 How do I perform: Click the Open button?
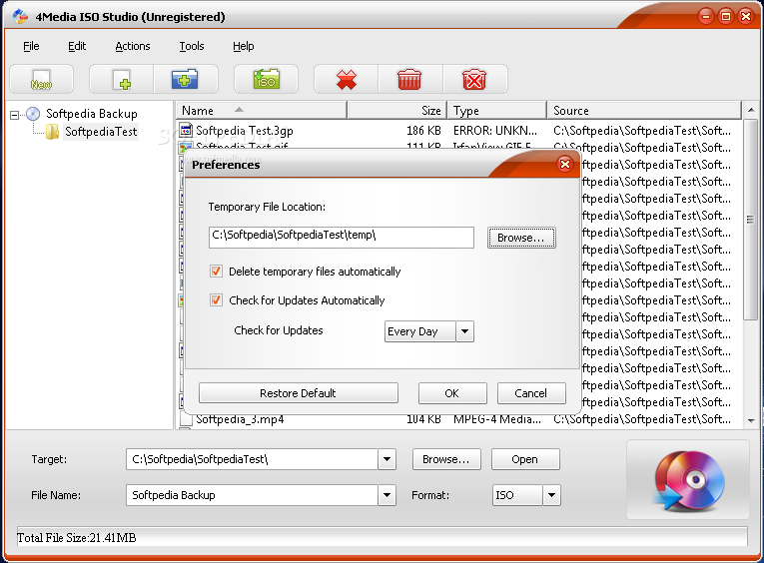click(525, 459)
